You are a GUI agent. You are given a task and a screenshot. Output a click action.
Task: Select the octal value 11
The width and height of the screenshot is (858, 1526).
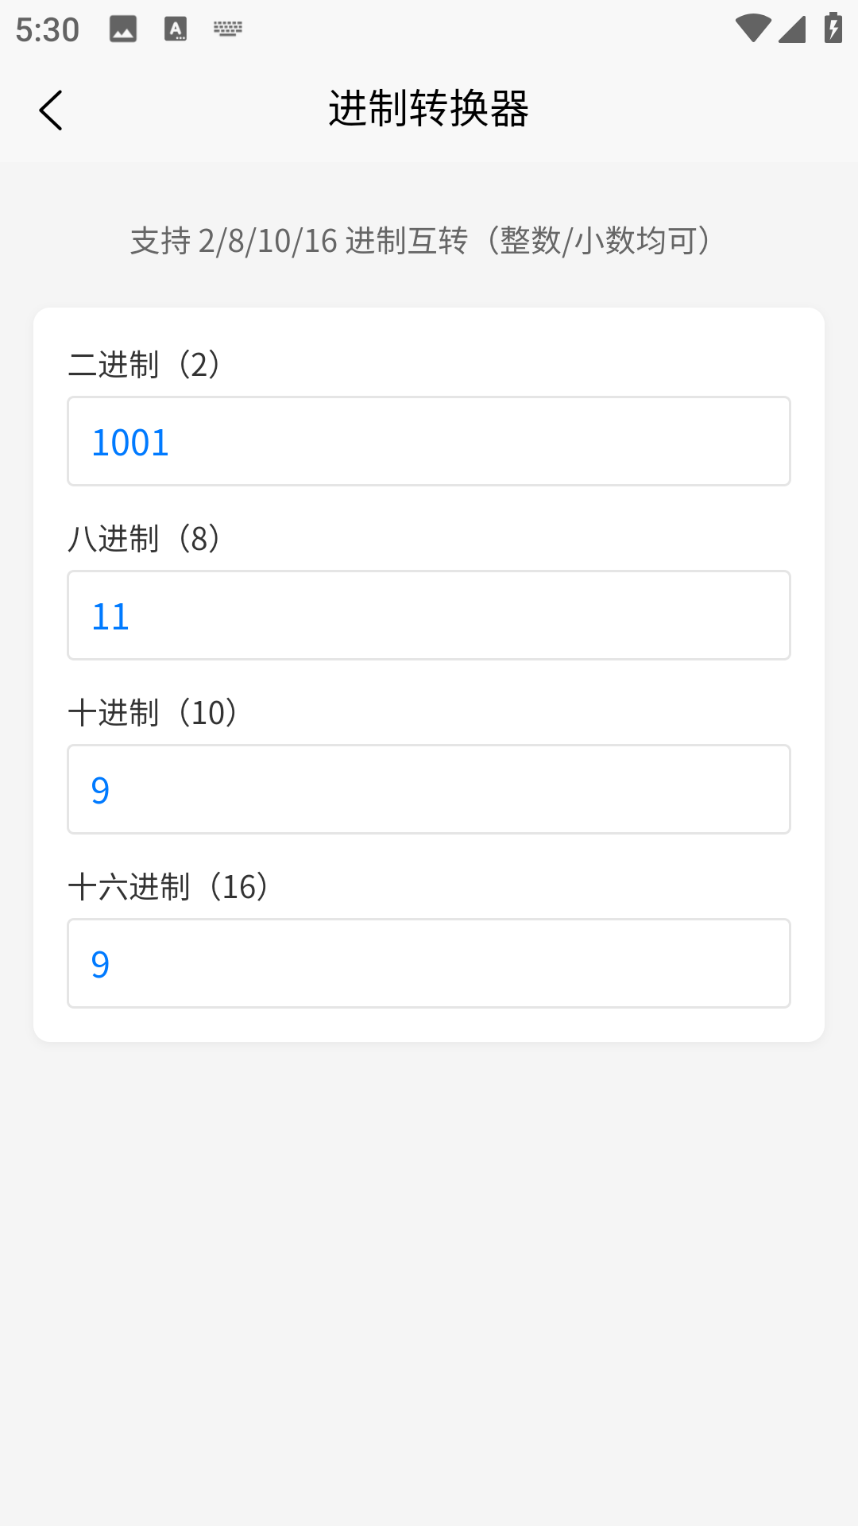[111, 615]
